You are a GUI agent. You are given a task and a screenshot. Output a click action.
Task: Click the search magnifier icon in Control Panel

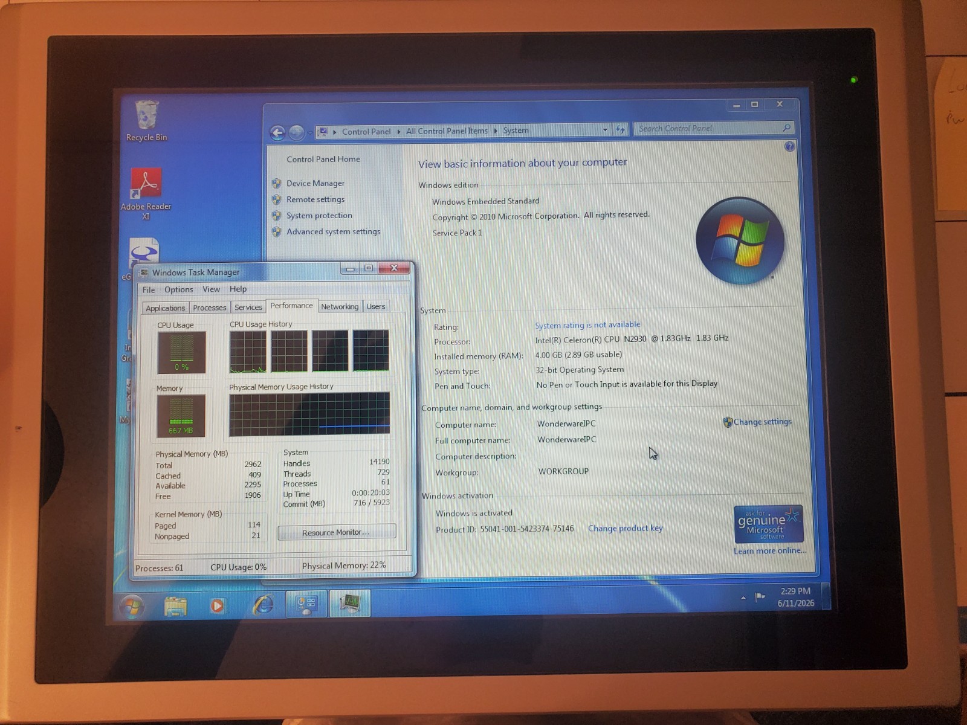tap(787, 127)
